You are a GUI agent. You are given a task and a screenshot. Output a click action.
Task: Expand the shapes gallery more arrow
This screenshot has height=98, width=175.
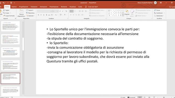point(123,15)
